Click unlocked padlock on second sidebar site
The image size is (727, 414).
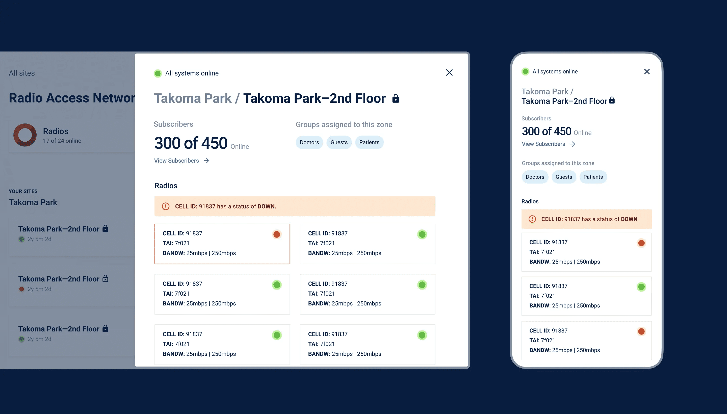105,278
